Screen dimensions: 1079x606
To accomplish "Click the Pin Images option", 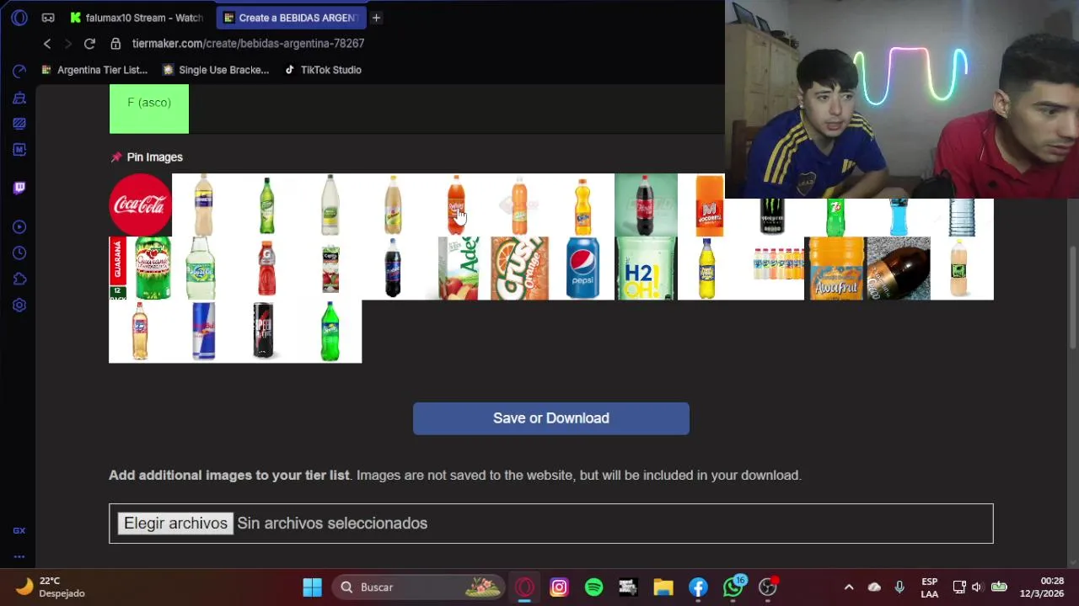I will (x=147, y=157).
